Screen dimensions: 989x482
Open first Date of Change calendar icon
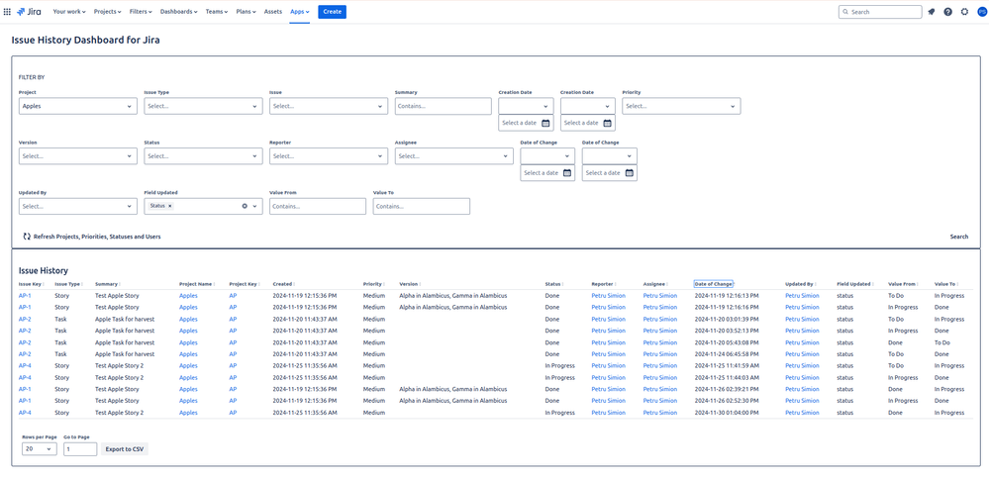point(567,173)
